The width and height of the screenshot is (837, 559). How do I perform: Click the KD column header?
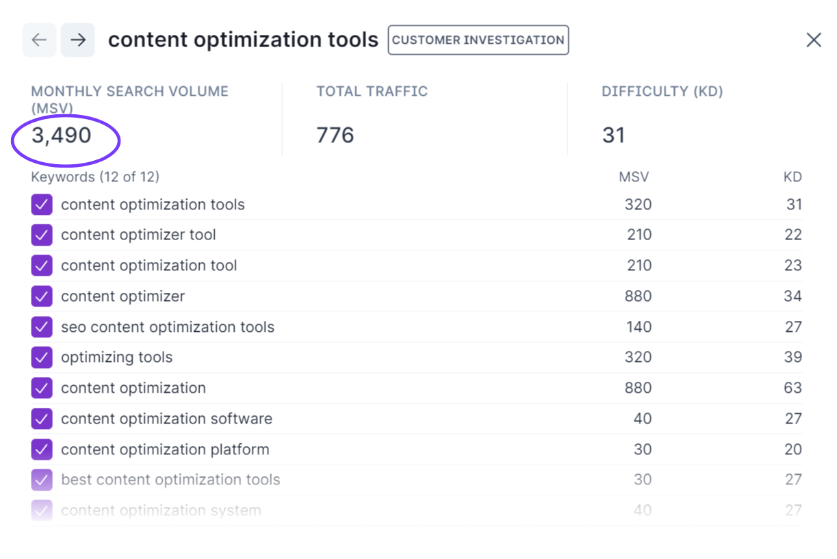point(793,177)
